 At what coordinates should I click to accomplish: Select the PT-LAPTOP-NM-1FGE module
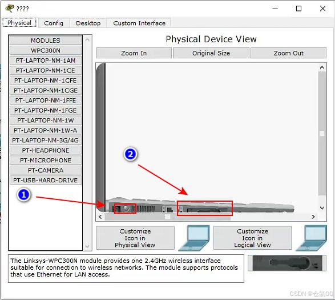(46, 110)
